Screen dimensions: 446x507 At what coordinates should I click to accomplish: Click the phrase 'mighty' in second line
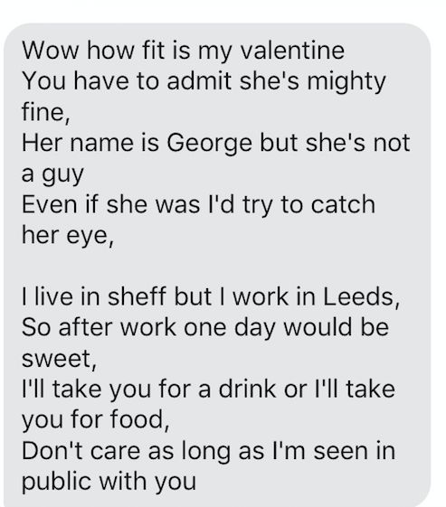346,82
